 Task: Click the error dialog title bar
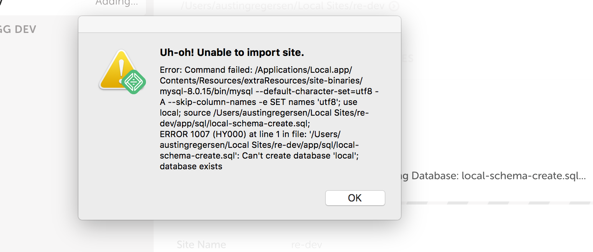239,25
